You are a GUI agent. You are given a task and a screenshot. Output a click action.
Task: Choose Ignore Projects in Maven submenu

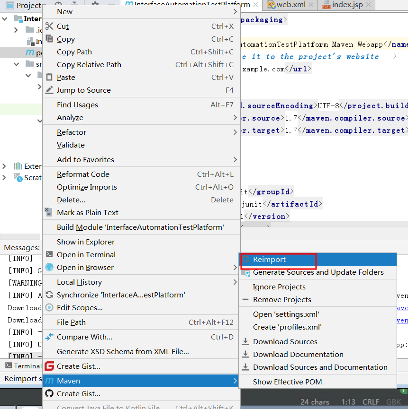(x=318, y=287)
